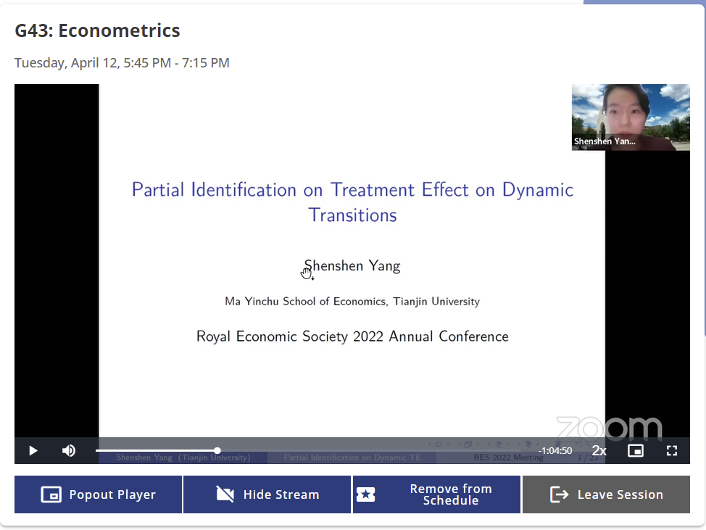Click the Zoom watermark logo
The width and height of the screenshot is (706, 530).
pyautogui.click(x=609, y=427)
